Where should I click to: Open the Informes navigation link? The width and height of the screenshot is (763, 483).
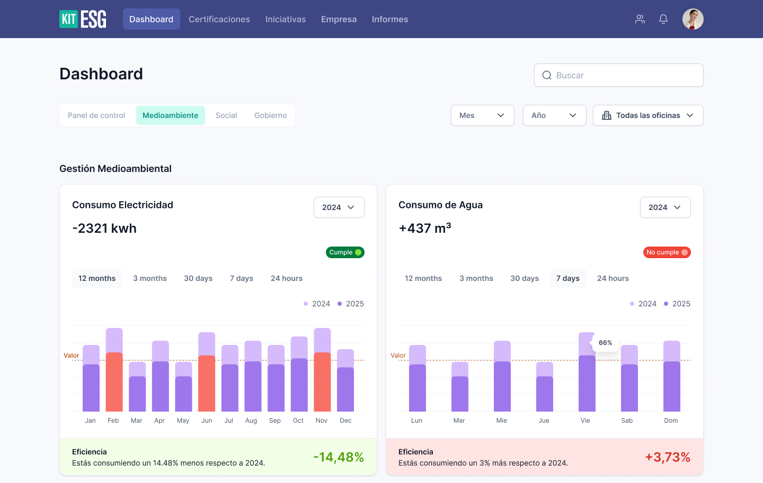[390, 19]
